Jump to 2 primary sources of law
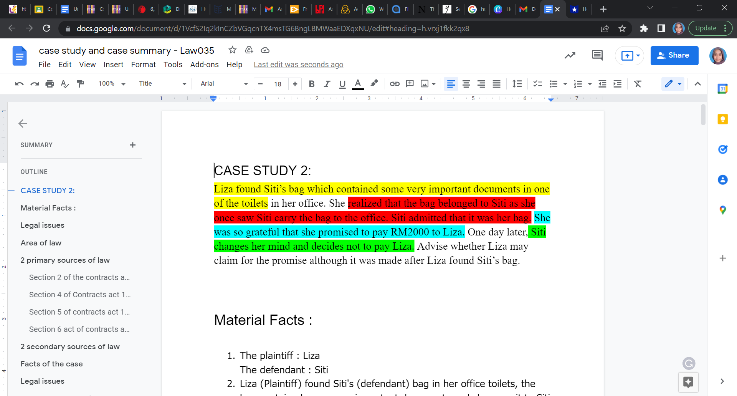 65,260
